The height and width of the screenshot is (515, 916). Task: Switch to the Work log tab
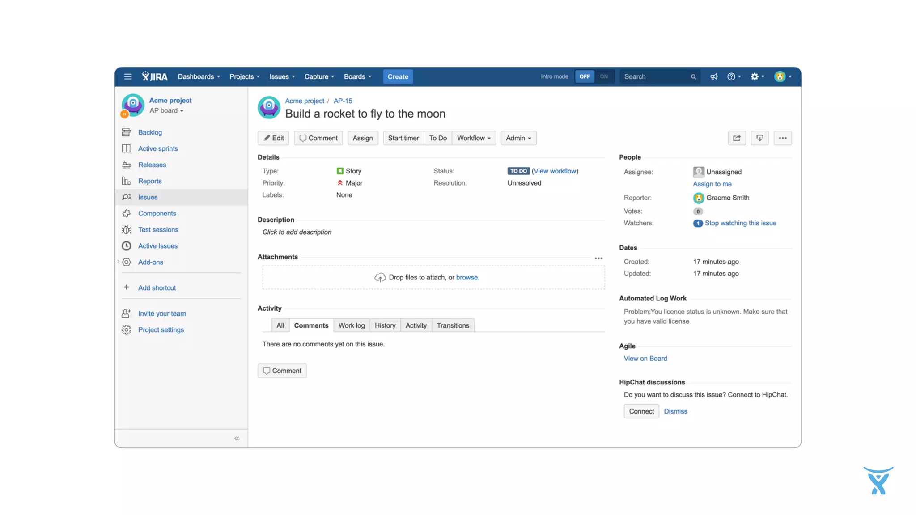352,325
